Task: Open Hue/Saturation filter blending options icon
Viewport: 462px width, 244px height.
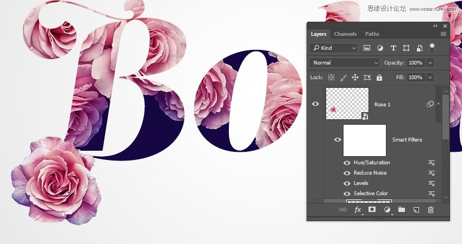Action: click(432, 163)
